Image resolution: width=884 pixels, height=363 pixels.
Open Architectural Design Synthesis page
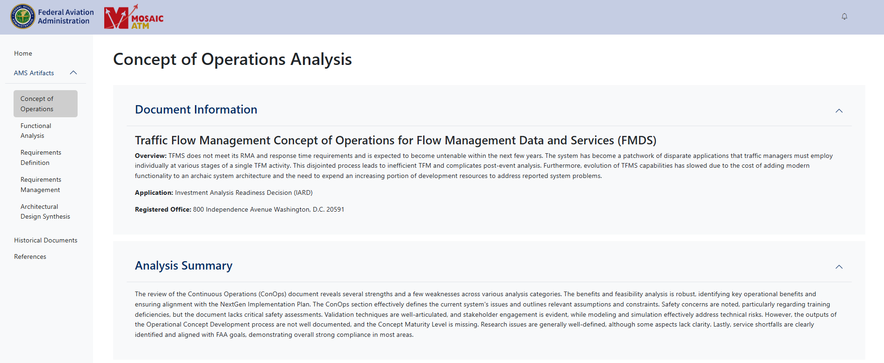pos(45,212)
